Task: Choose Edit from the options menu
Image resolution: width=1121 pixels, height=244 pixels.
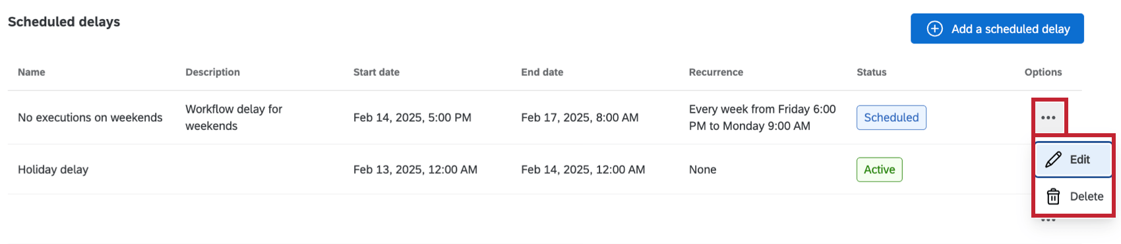Action: coord(1073,160)
